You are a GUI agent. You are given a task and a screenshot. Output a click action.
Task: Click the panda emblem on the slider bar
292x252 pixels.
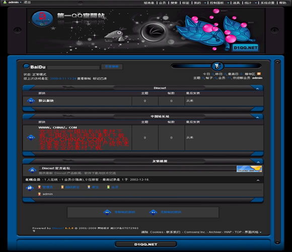coord(217,66)
